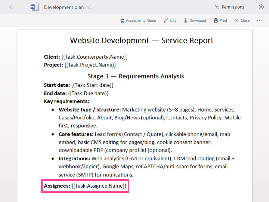Image resolution: width=269 pixels, height=202 pixels.
Task: Click the Word document icon
Action: (x=34, y=7)
